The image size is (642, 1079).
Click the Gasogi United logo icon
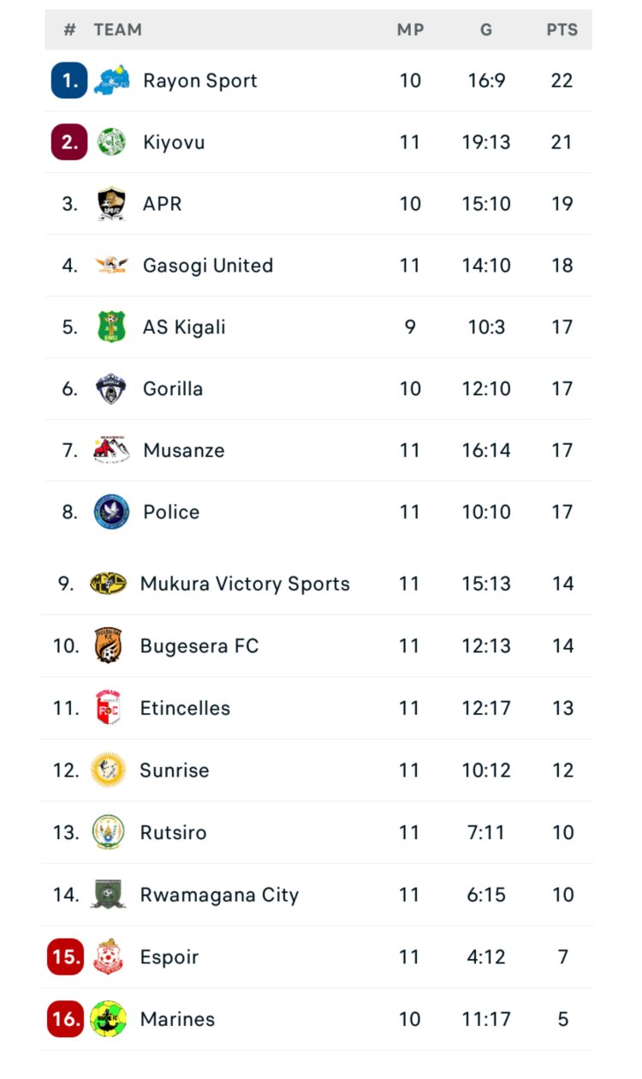click(111, 266)
